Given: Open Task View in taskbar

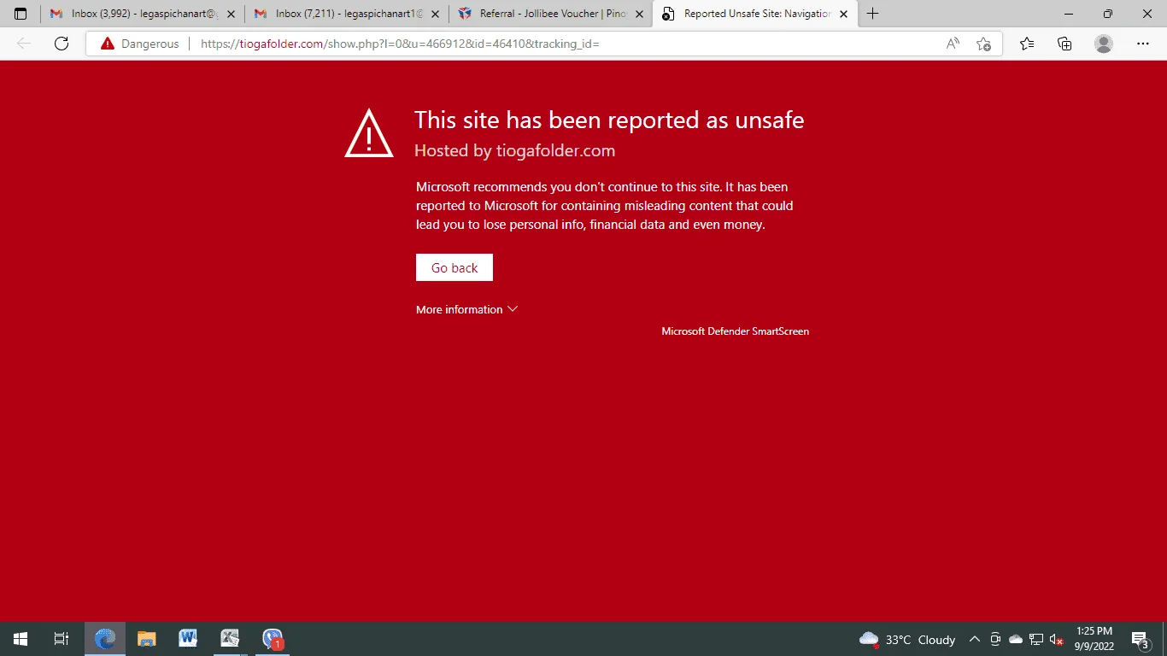Looking at the screenshot, I should [x=62, y=639].
